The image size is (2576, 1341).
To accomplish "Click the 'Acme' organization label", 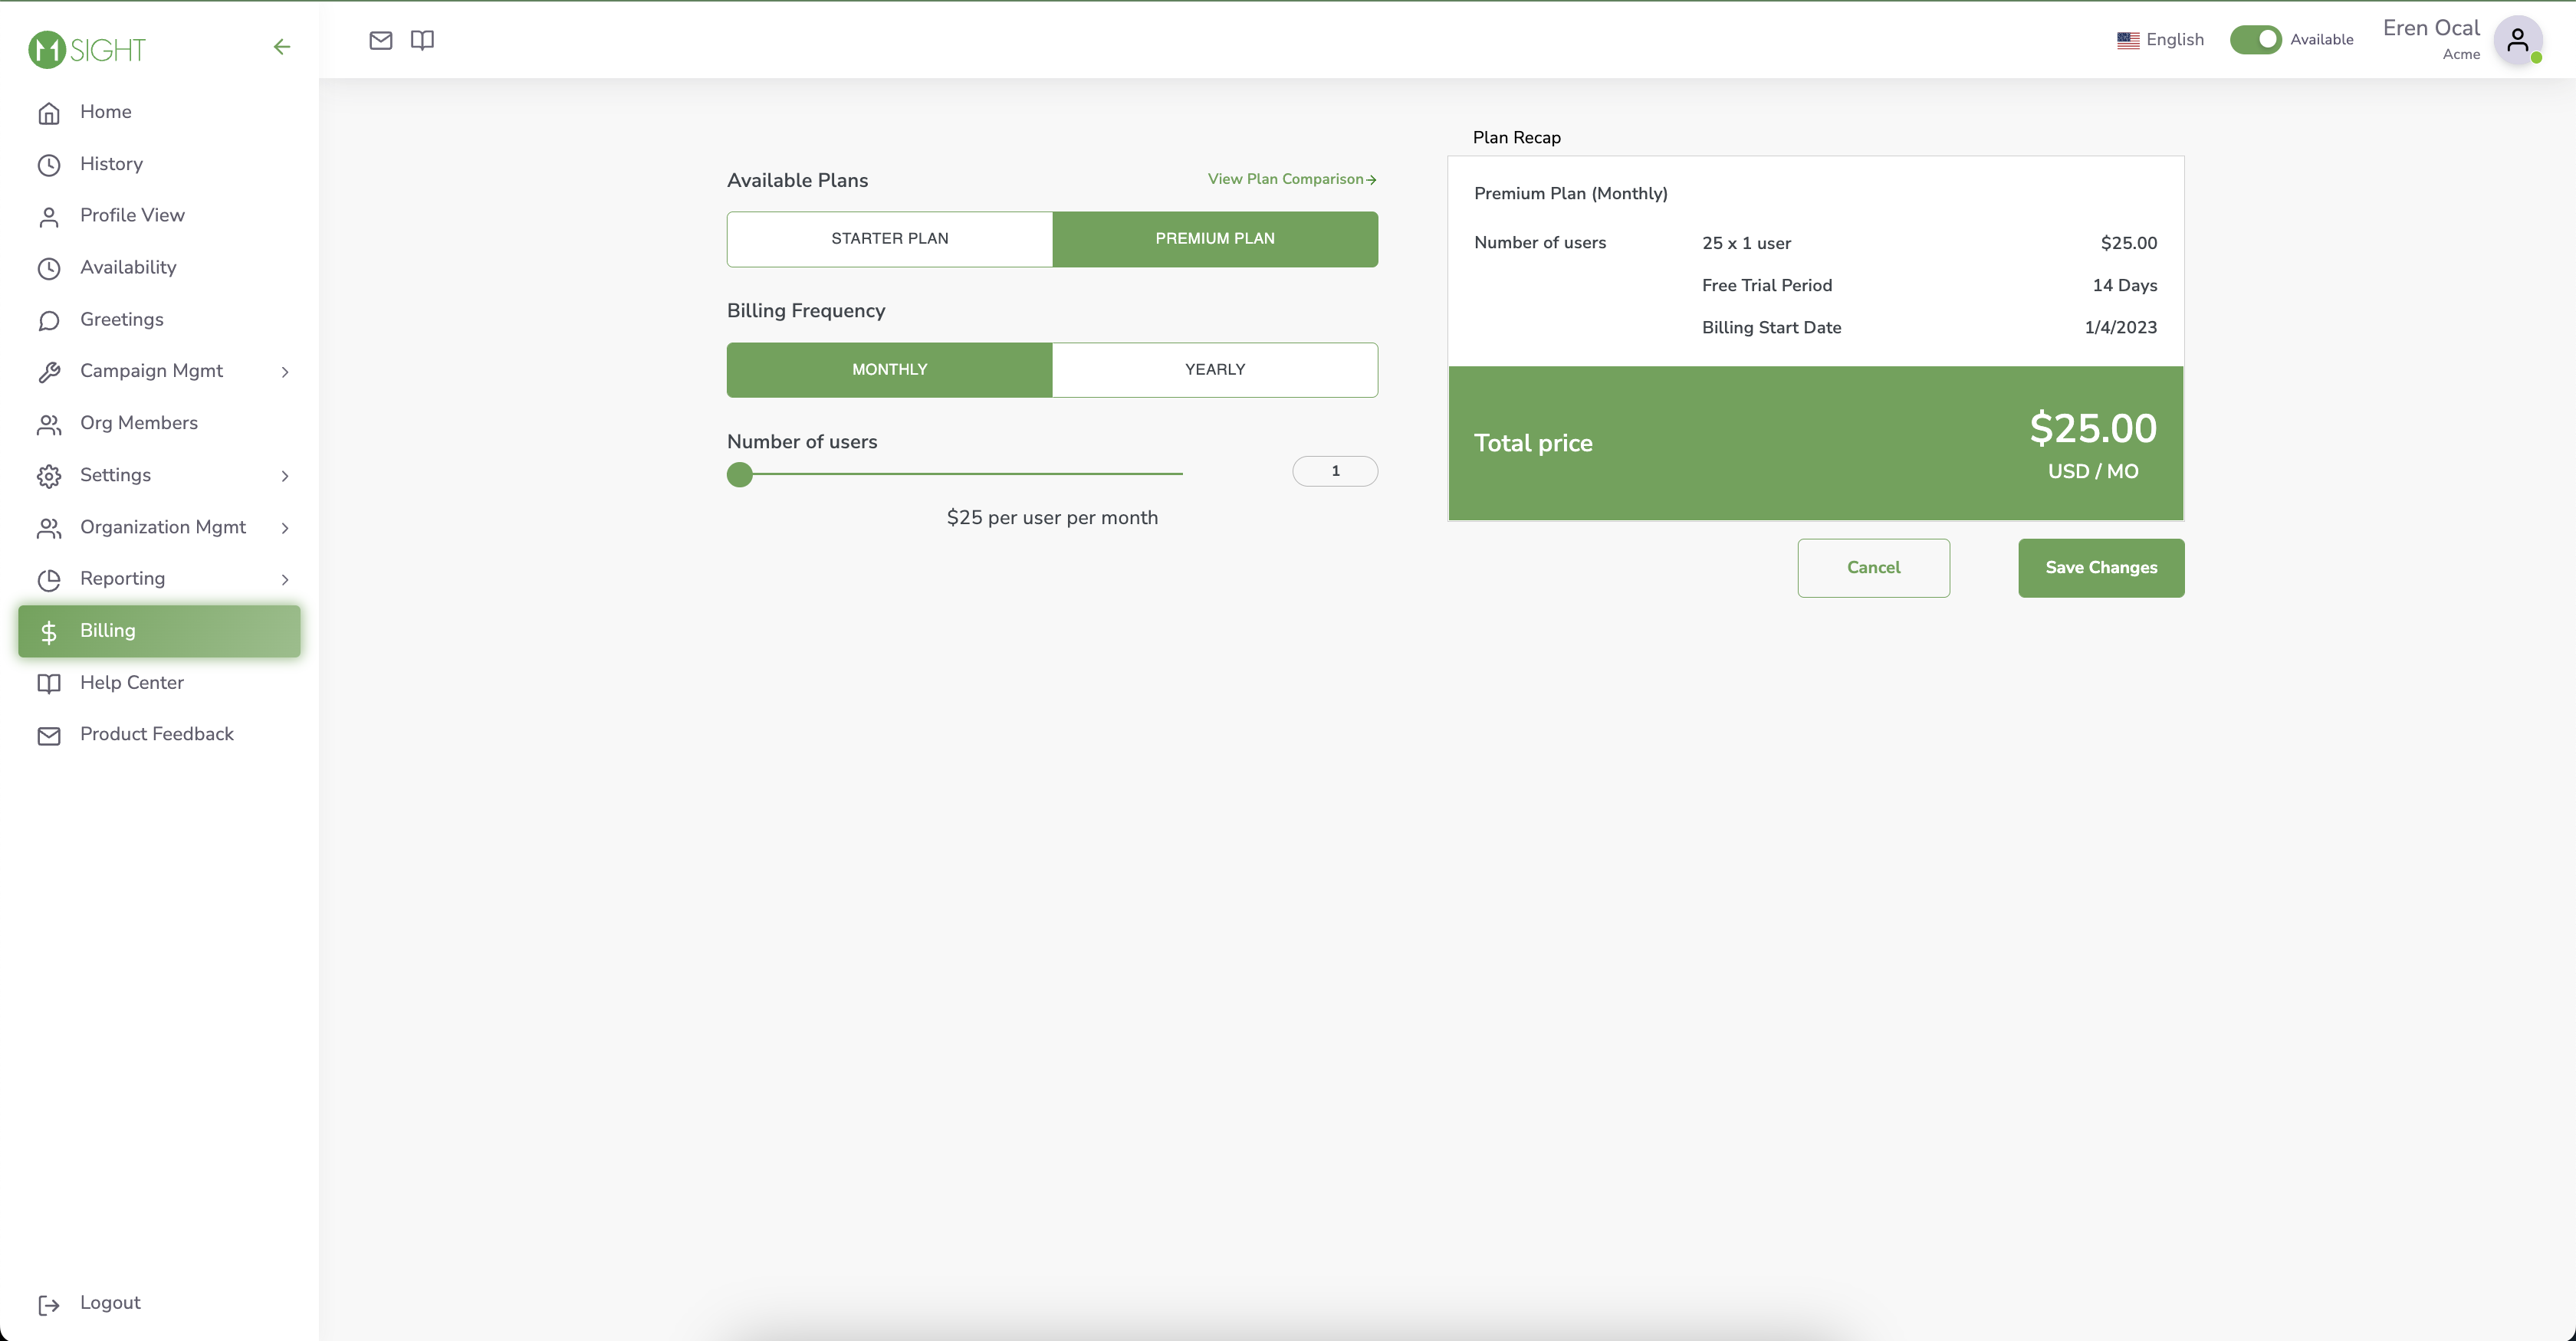I will 2461,55.
